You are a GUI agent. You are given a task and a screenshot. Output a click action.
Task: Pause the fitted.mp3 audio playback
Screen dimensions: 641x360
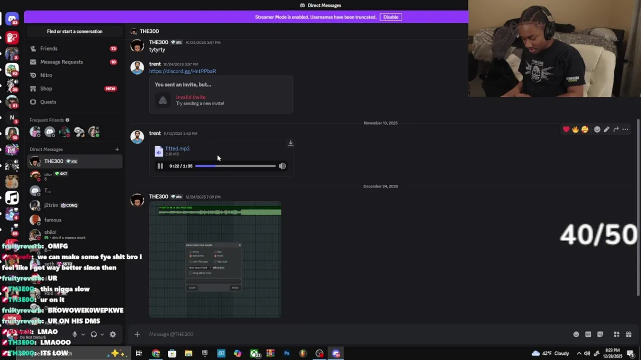160,166
